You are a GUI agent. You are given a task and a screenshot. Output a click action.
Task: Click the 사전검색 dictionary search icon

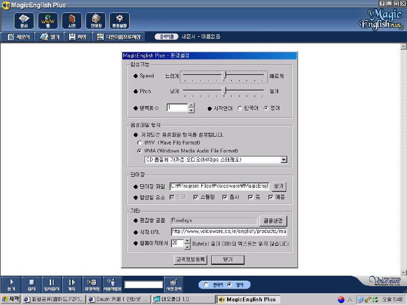coord(173,285)
